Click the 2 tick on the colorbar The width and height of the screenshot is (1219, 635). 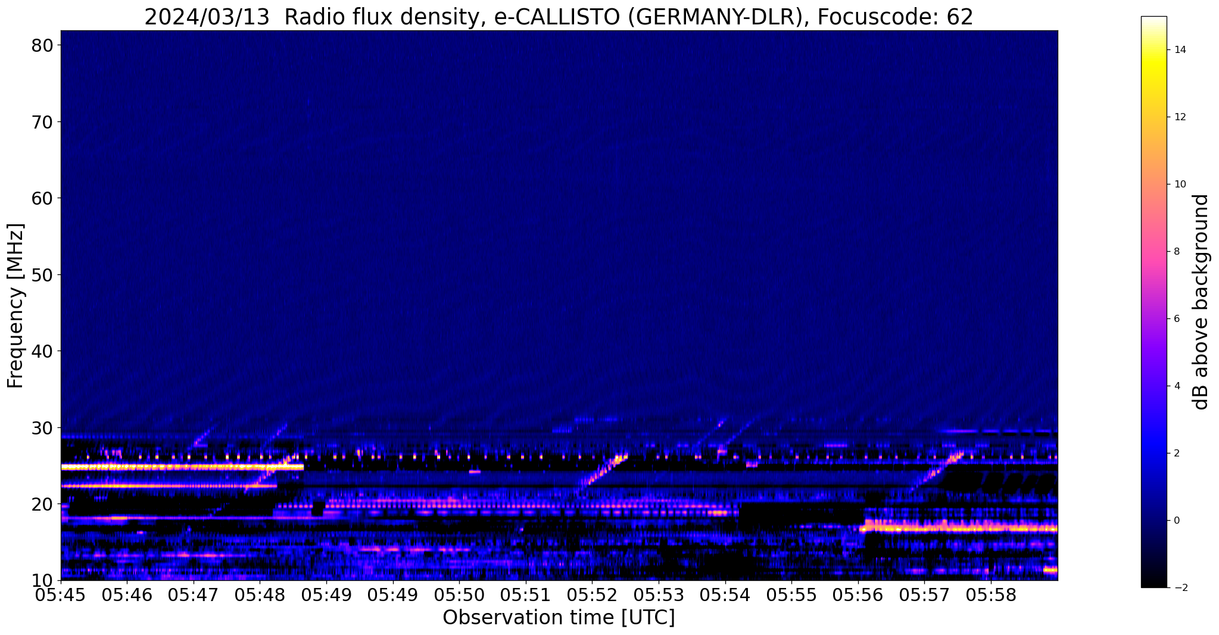[x=1176, y=453]
